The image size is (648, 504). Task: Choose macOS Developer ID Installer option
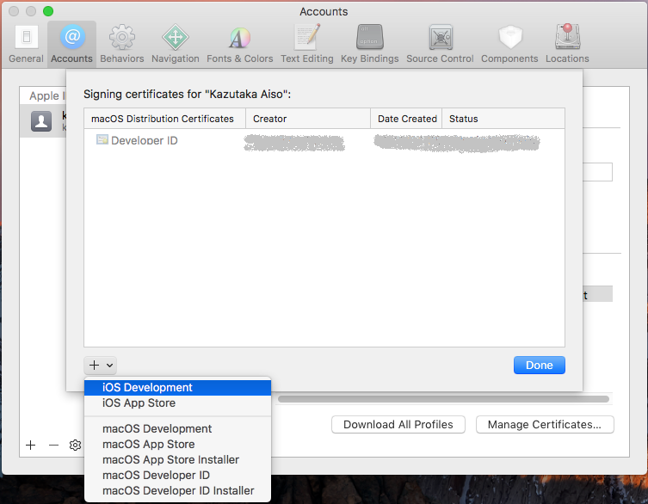coord(177,491)
